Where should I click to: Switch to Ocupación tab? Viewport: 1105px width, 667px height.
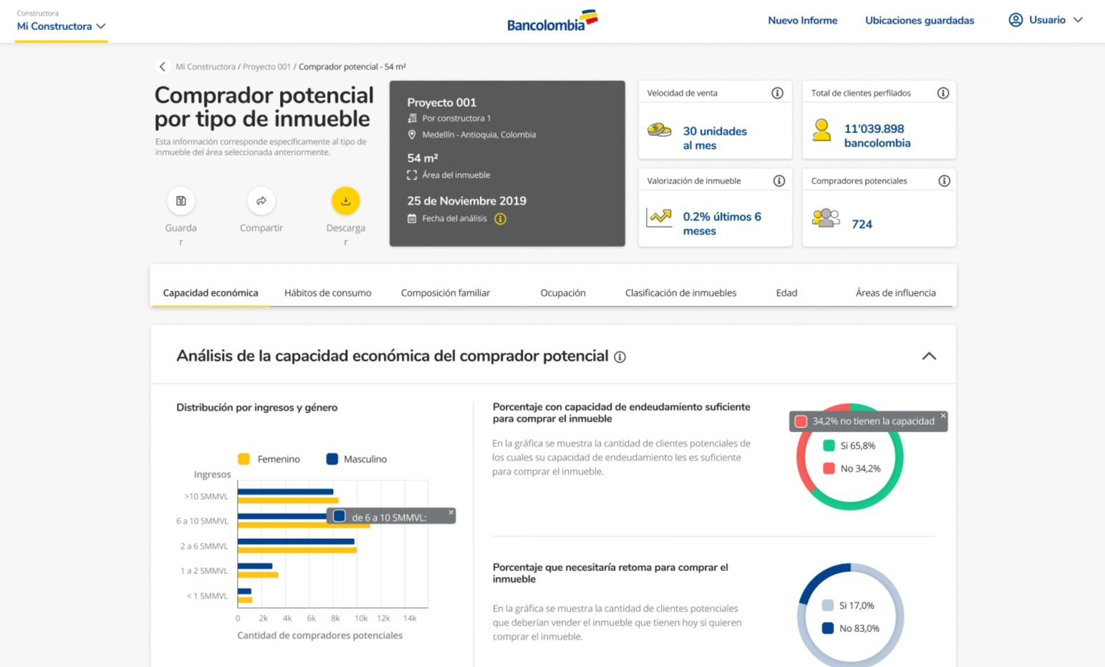click(563, 293)
